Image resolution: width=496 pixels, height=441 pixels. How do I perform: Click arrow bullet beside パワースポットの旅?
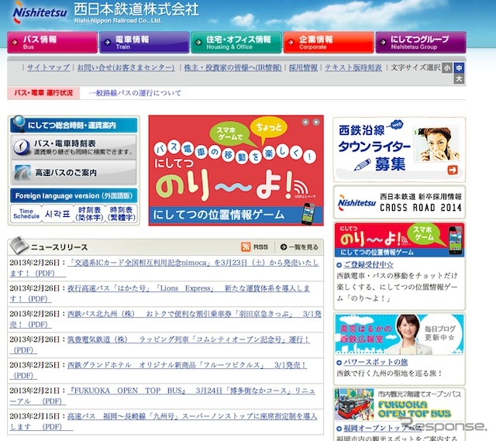[x=339, y=363]
